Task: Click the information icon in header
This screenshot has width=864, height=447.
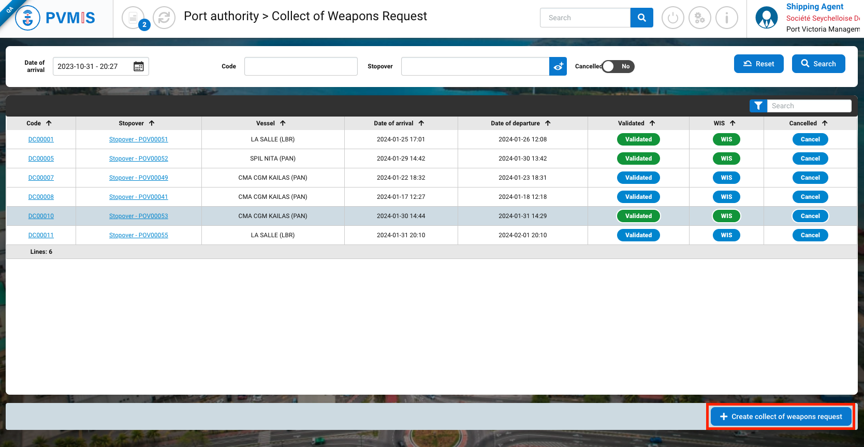Action: click(x=726, y=18)
